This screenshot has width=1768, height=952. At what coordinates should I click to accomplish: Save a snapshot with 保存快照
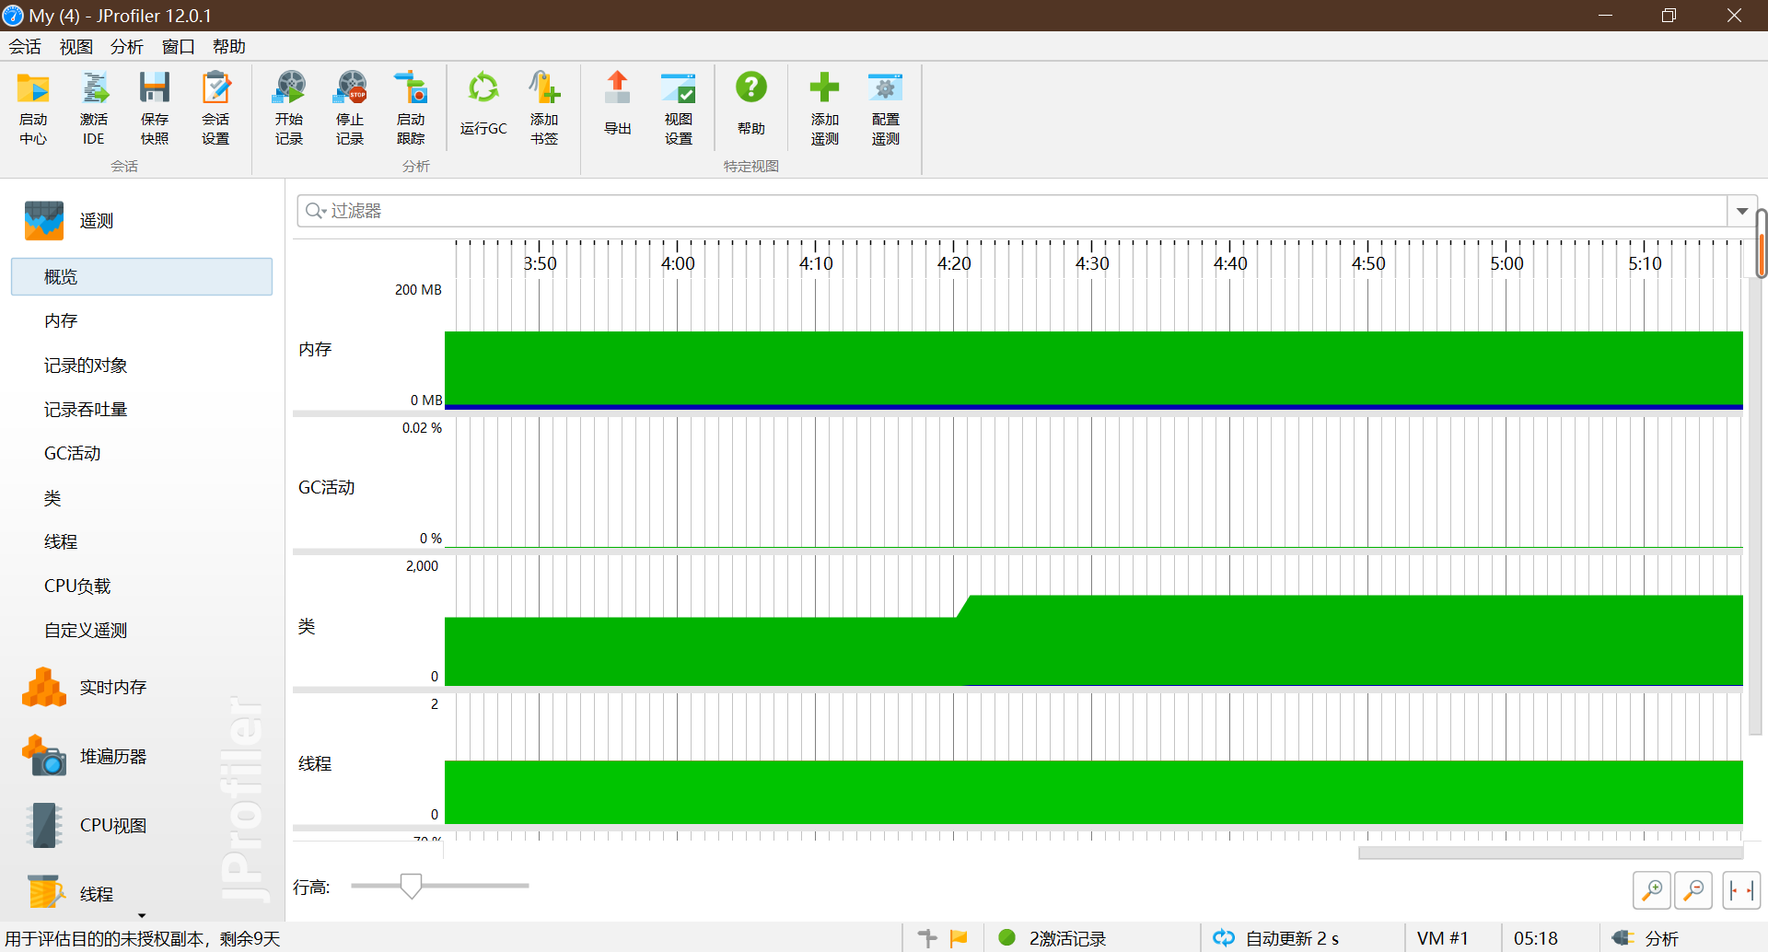tap(155, 109)
